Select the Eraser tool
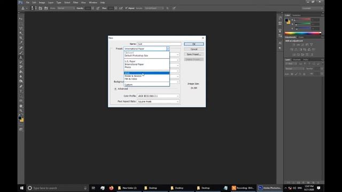Screen dimensions: 342x192 coord(21,67)
